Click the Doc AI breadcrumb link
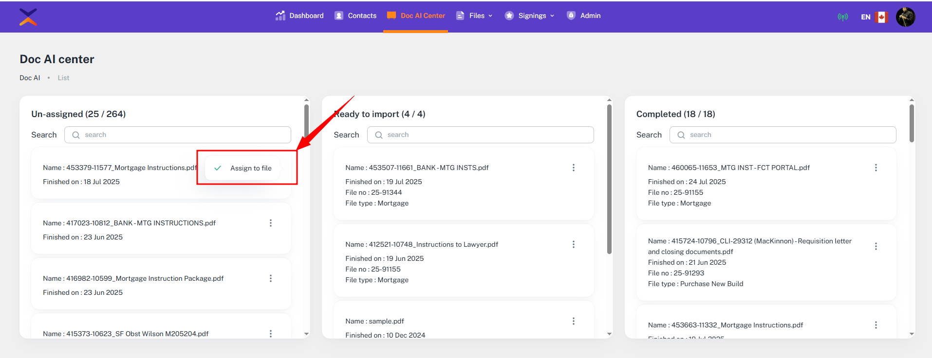The height and width of the screenshot is (358, 932). click(x=30, y=78)
